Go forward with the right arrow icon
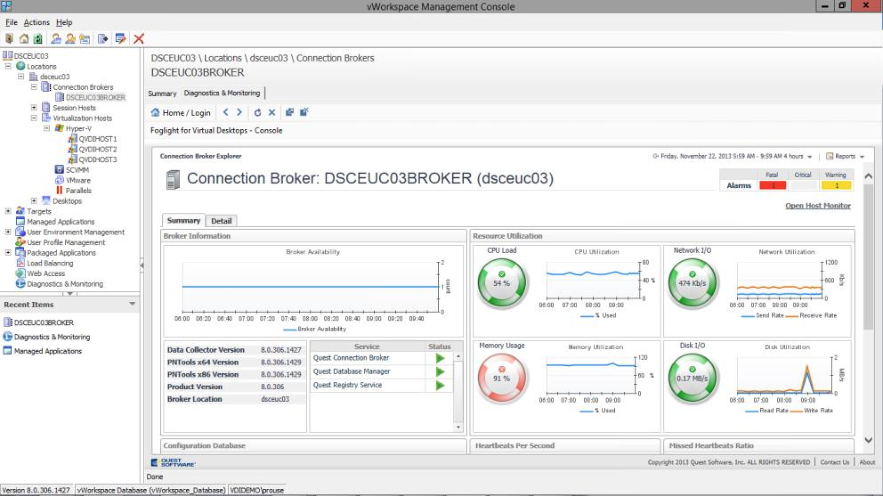Screen dimensions: 883x497 [239, 112]
